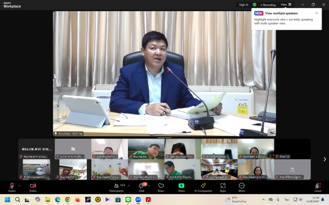Open AI Companion
Screen dimensions: 329x205
point(203,187)
